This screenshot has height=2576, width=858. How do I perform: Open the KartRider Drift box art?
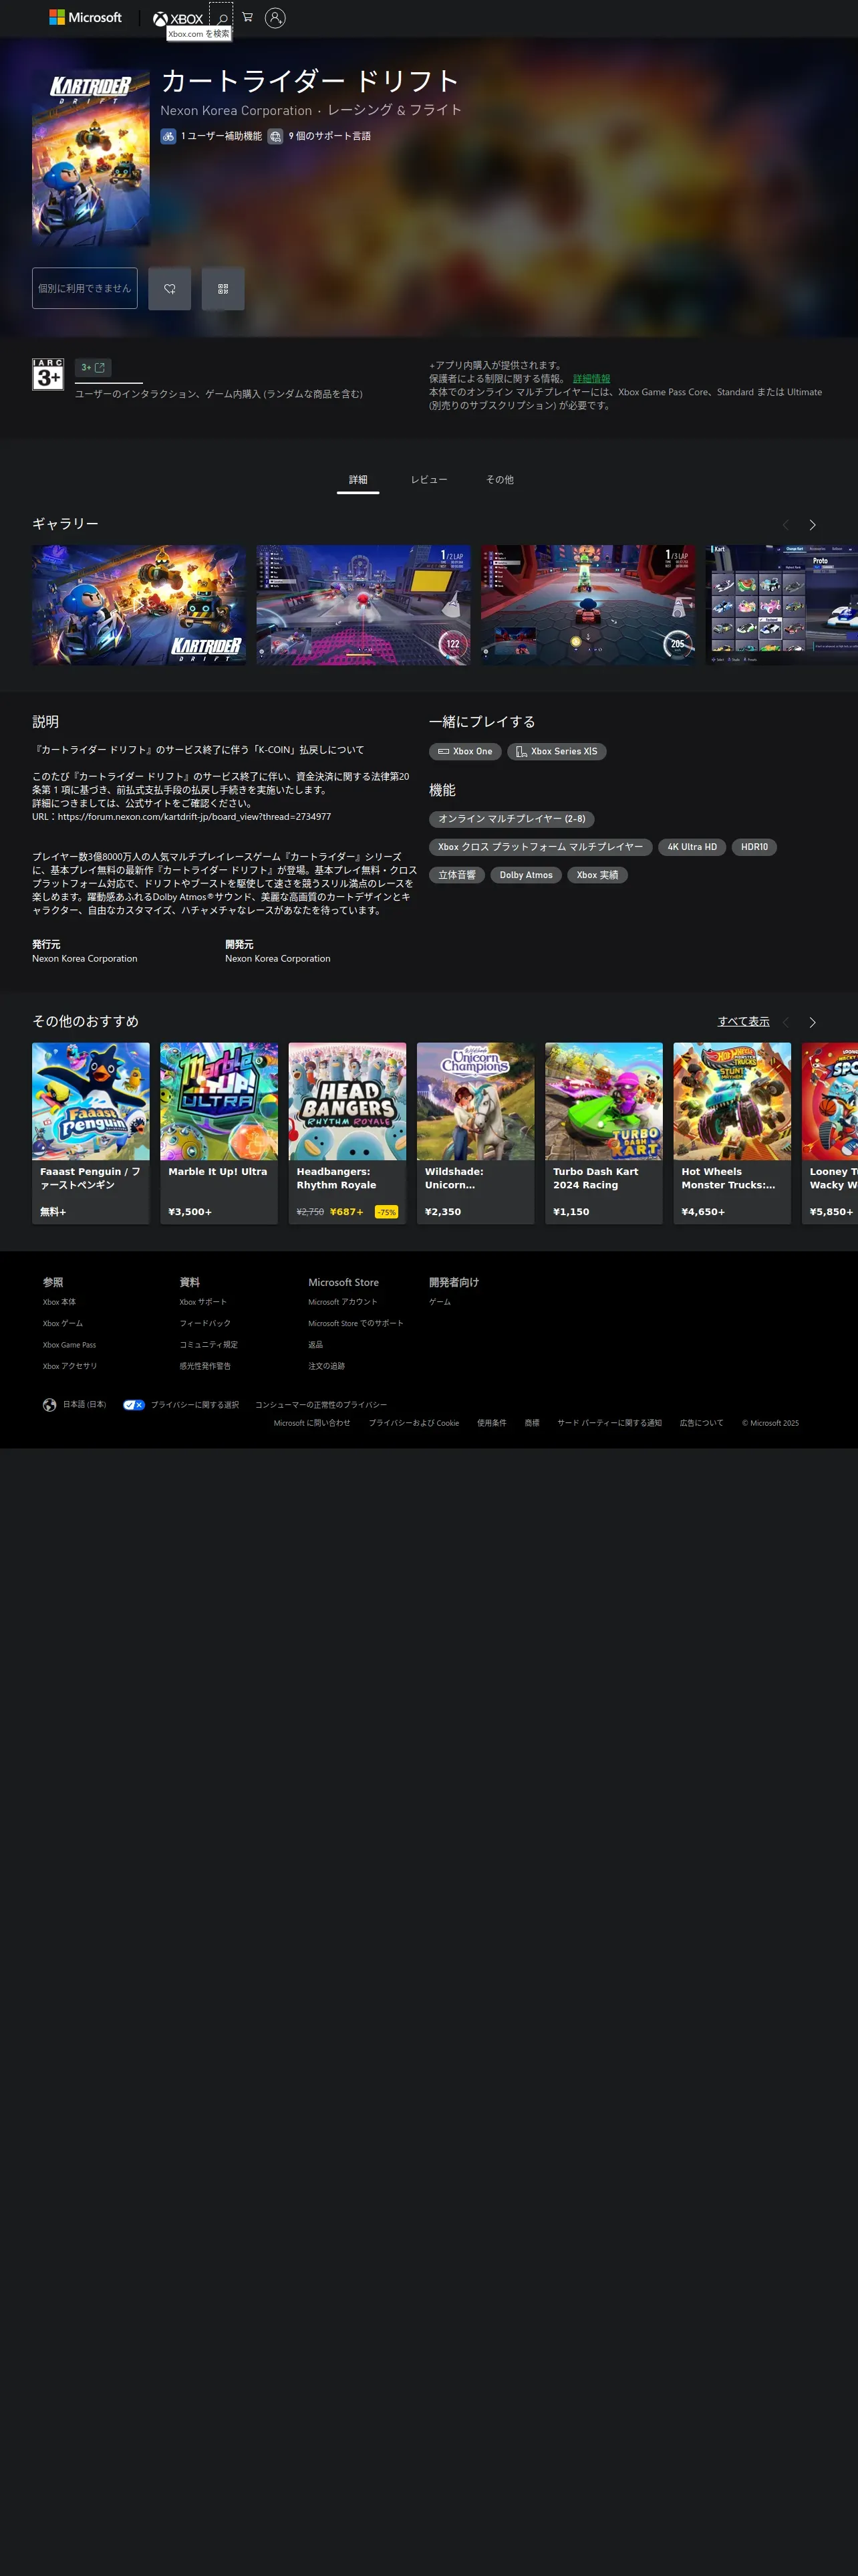[x=91, y=158]
